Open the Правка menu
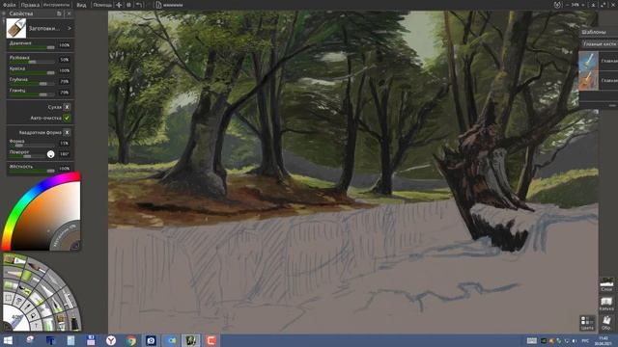The height and width of the screenshot is (347, 618). (30, 5)
